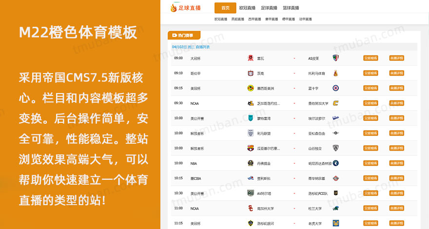This screenshot has width=429, height=229.
Task: Click the 利马联盟 team crest
Action: [251, 133]
